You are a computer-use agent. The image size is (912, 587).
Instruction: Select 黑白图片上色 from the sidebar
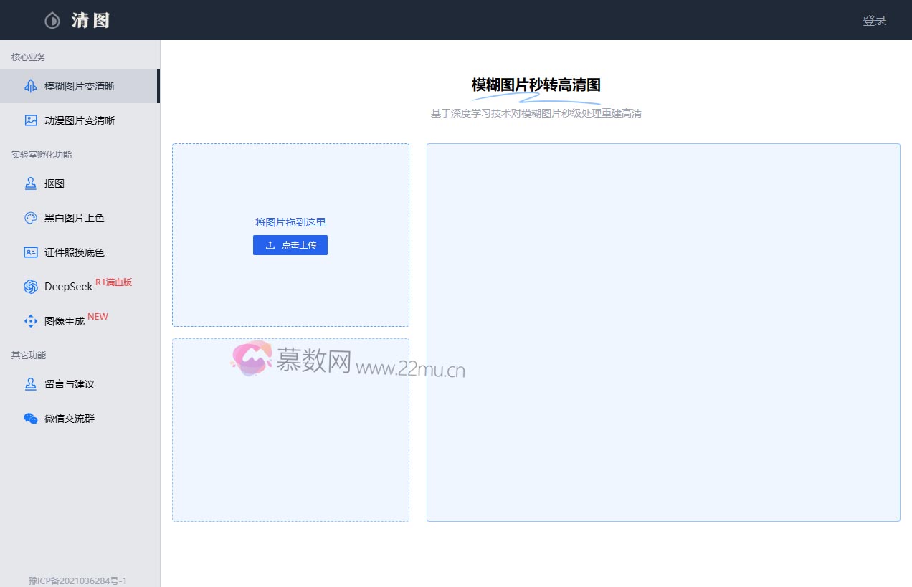coord(75,218)
